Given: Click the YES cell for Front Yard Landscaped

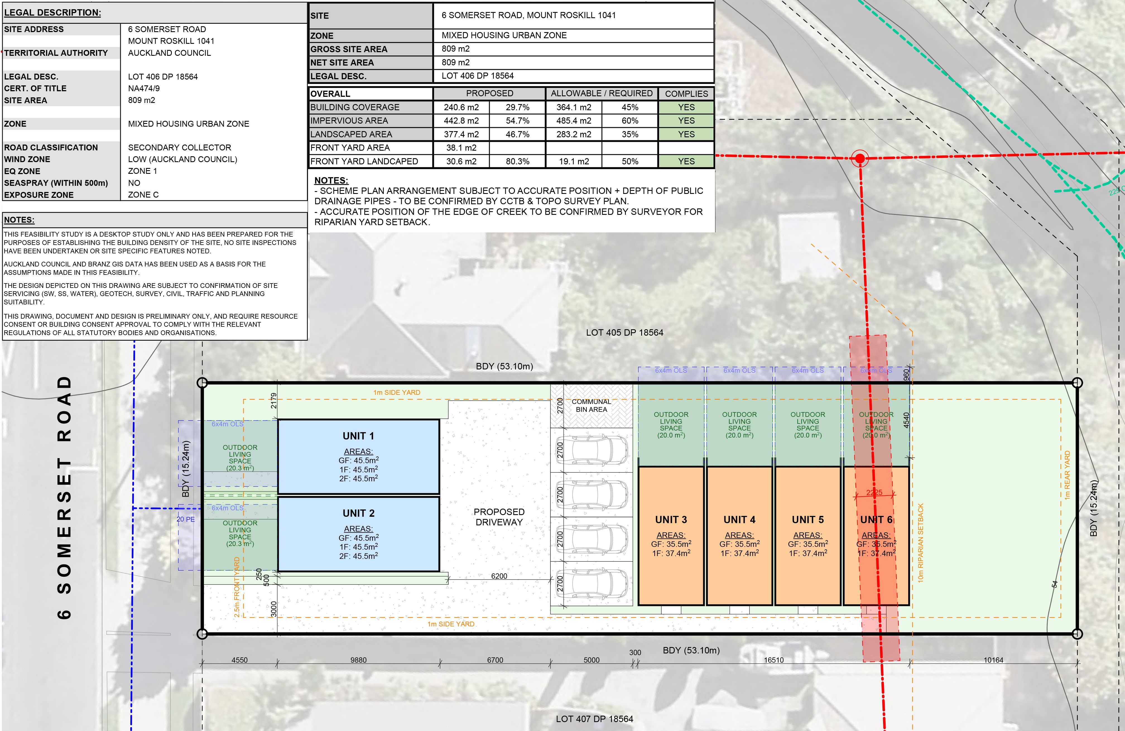Looking at the screenshot, I should 686,161.
